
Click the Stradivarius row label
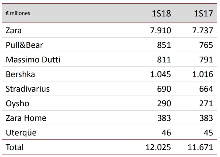click(27, 89)
